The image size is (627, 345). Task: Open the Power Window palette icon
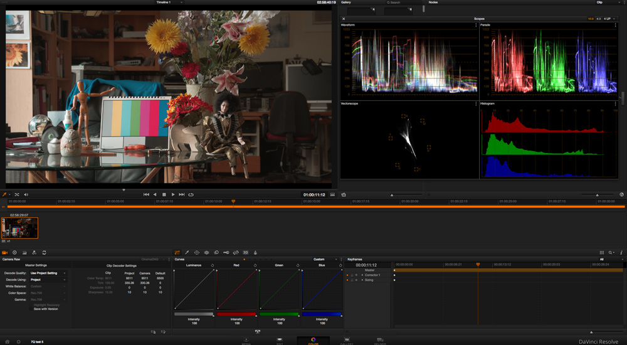pyautogui.click(x=196, y=252)
